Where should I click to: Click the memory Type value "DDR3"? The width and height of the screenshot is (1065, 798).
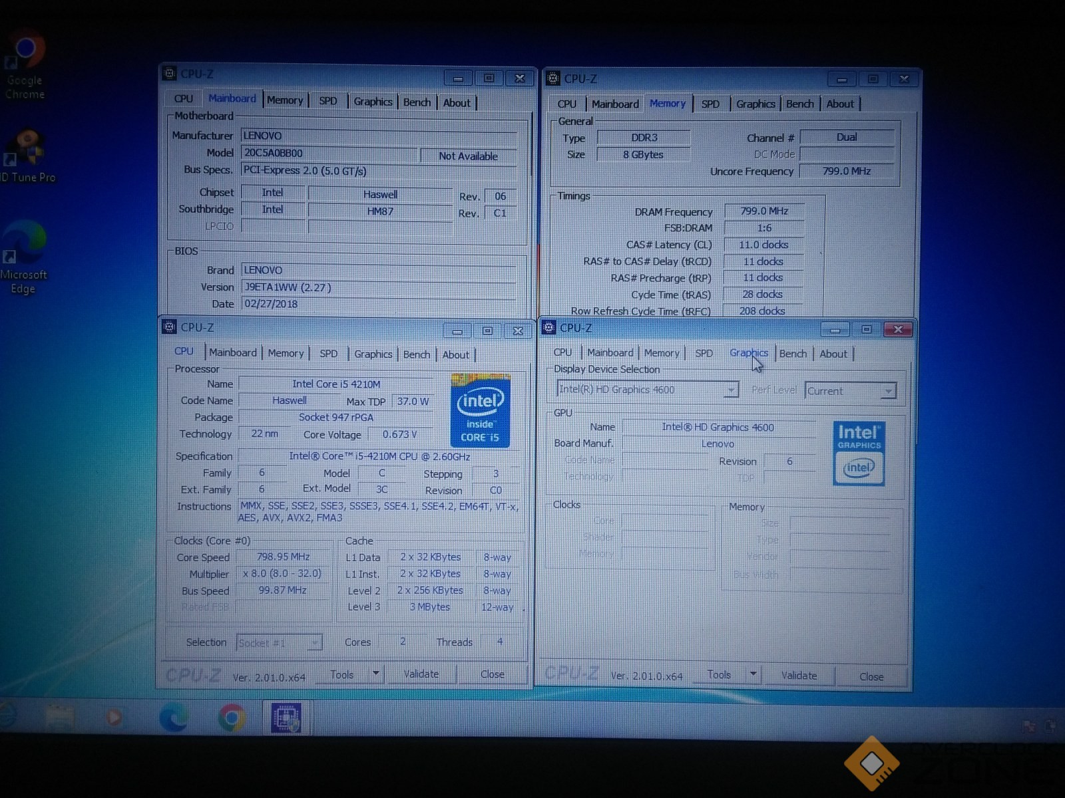(644, 138)
